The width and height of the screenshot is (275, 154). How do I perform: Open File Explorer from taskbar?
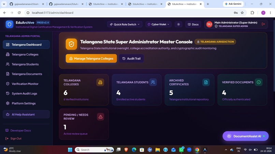(x=158, y=150)
